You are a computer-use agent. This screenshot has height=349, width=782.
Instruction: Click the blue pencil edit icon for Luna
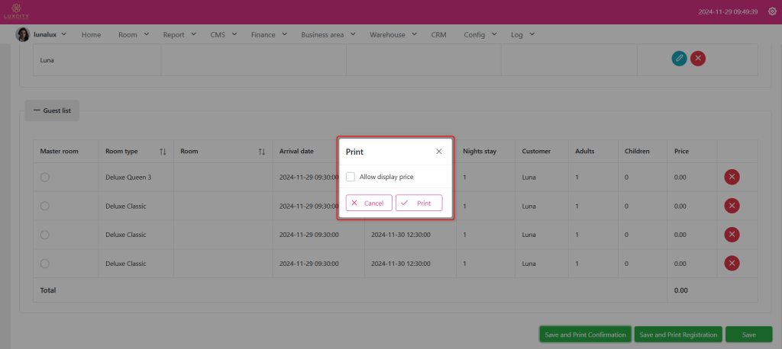point(679,59)
